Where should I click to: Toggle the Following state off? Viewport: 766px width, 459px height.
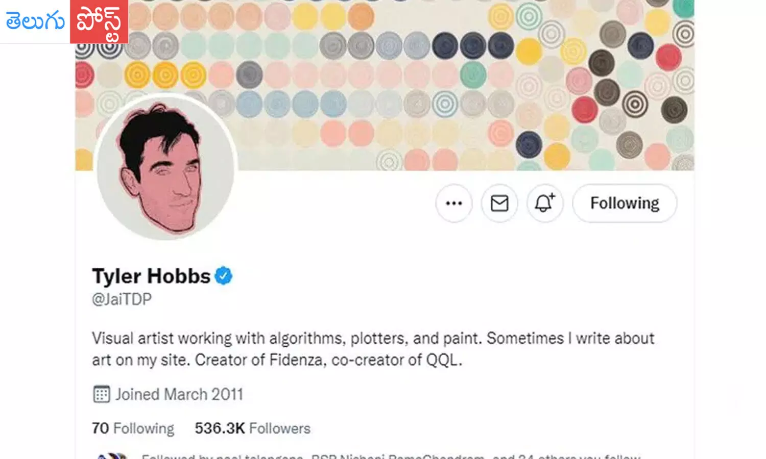tap(624, 203)
